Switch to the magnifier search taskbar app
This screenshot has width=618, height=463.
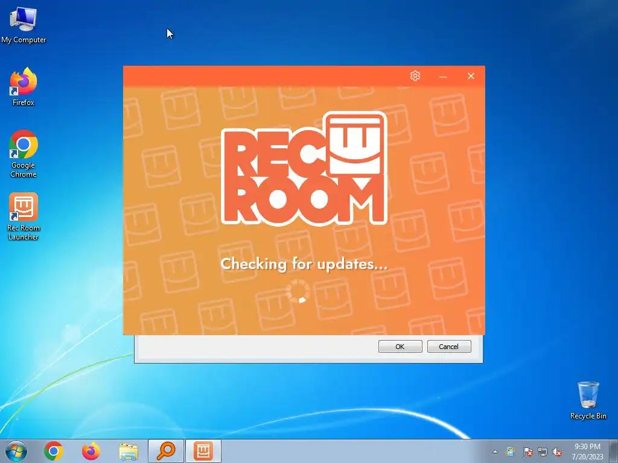click(166, 451)
